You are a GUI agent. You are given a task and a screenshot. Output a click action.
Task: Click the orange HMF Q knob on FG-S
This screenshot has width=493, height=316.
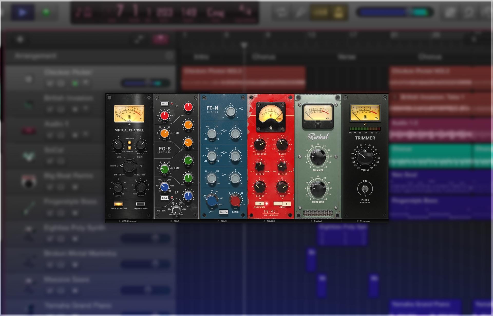(188, 142)
